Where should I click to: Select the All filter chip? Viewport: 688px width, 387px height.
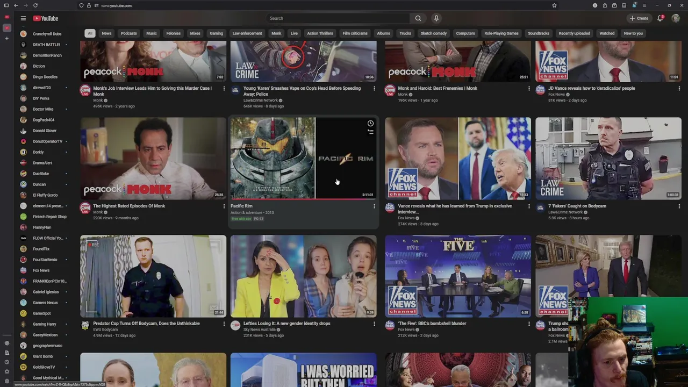coord(90,33)
